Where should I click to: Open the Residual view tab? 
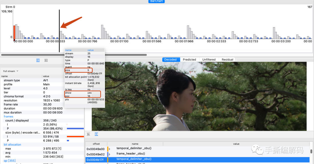coord(227,59)
